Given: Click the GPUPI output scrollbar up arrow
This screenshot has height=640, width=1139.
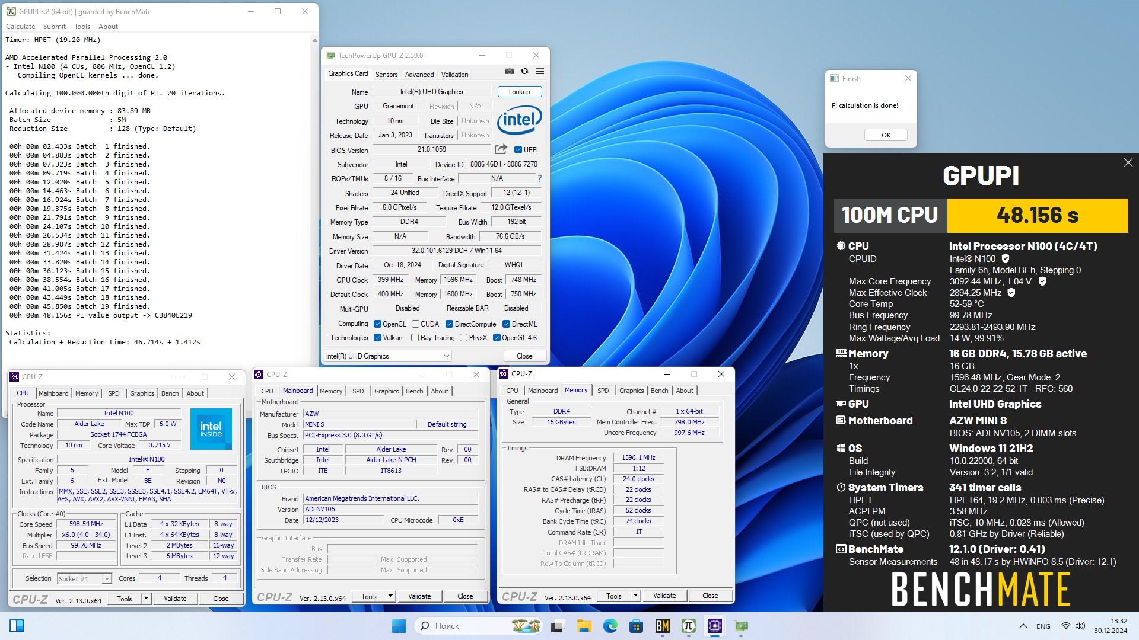Looking at the screenshot, I should click(x=314, y=40).
